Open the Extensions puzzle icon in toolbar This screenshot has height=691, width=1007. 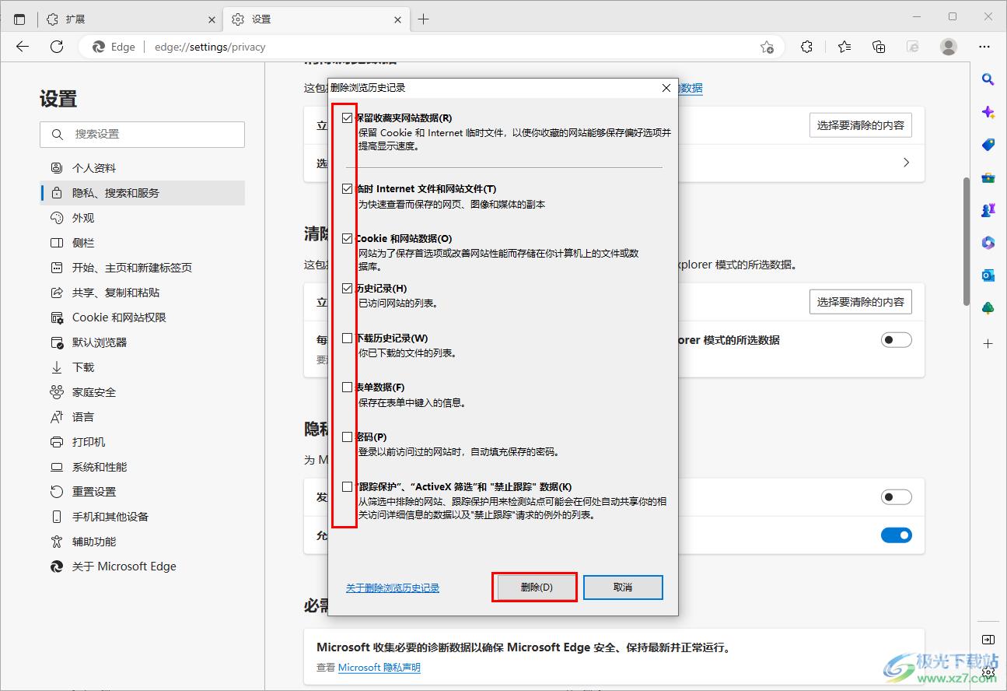pos(807,47)
